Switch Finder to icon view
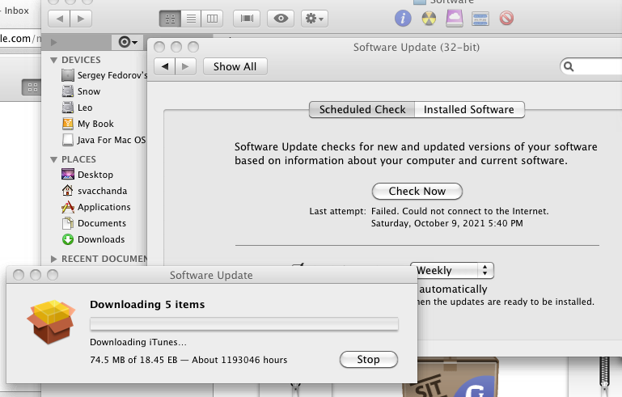The image size is (622, 397). point(170,19)
